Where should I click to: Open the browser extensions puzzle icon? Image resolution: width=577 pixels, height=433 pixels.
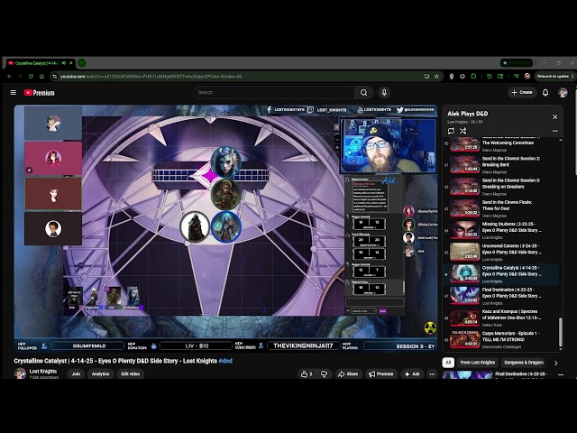click(473, 76)
